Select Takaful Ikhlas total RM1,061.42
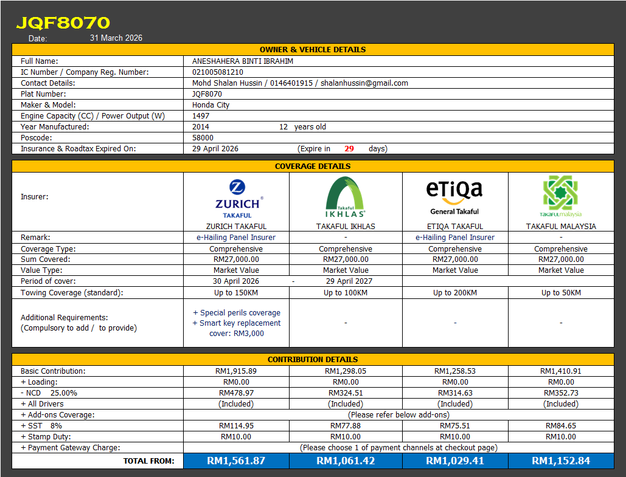 click(x=346, y=461)
